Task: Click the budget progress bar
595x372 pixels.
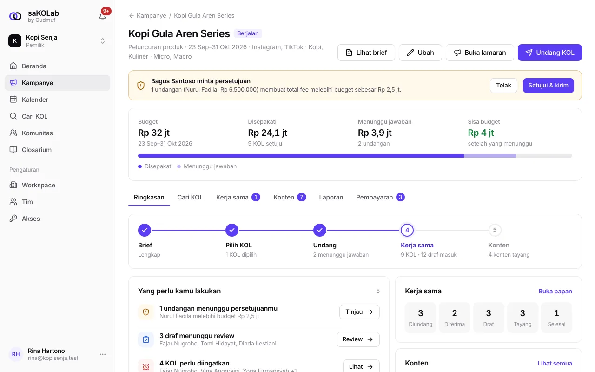Action: tap(355, 156)
